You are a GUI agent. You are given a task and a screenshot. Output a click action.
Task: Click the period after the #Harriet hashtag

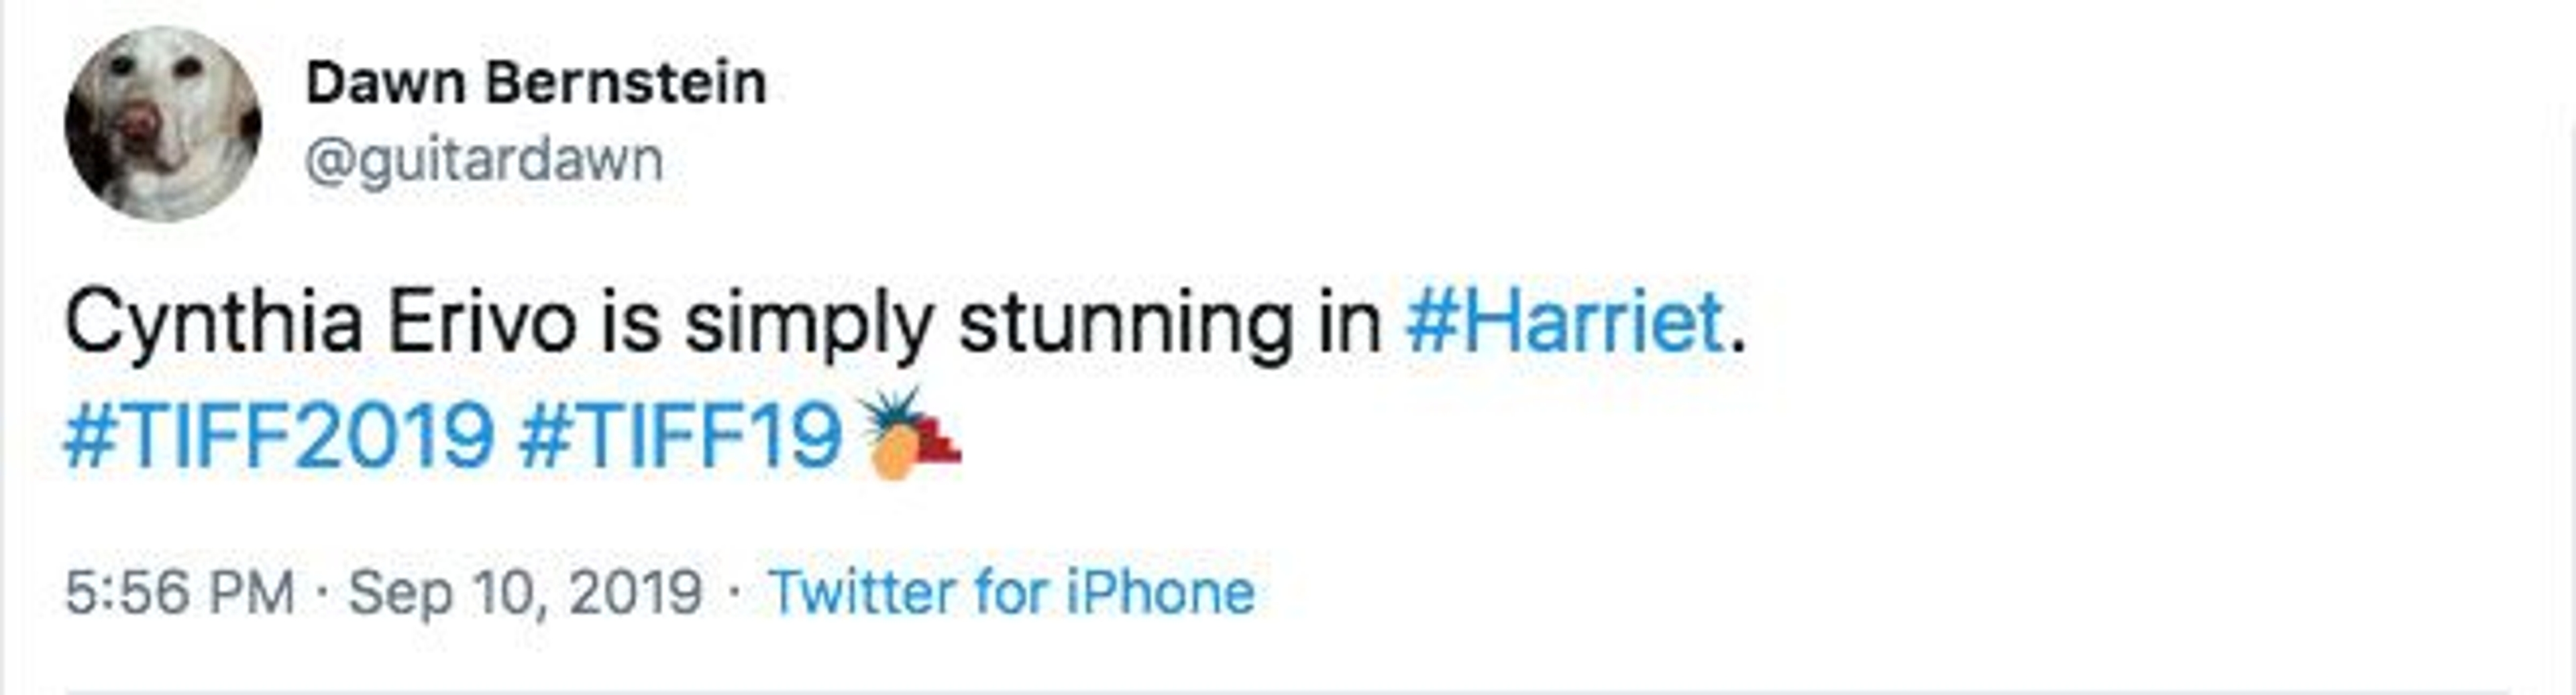[x=1738, y=344]
